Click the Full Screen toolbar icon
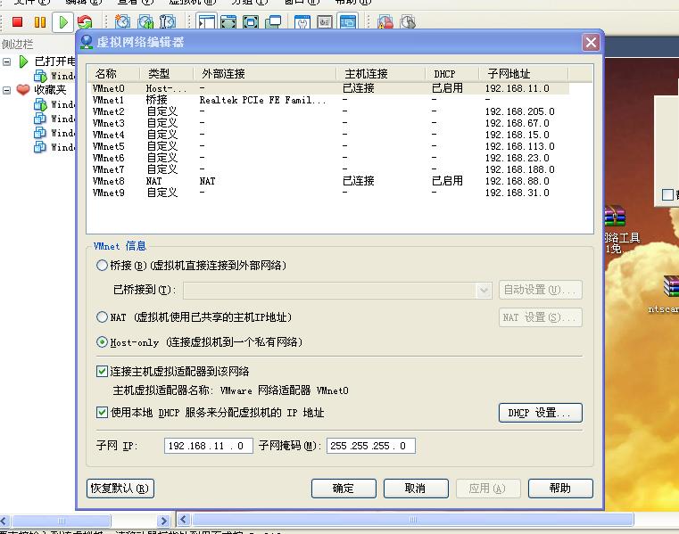The image size is (679, 534). pos(251,22)
